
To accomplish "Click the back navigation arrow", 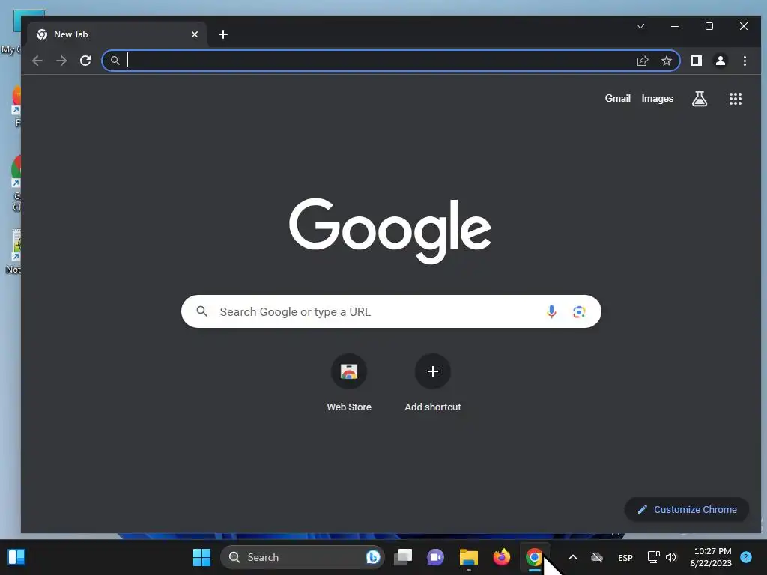I will click(37, 61).
